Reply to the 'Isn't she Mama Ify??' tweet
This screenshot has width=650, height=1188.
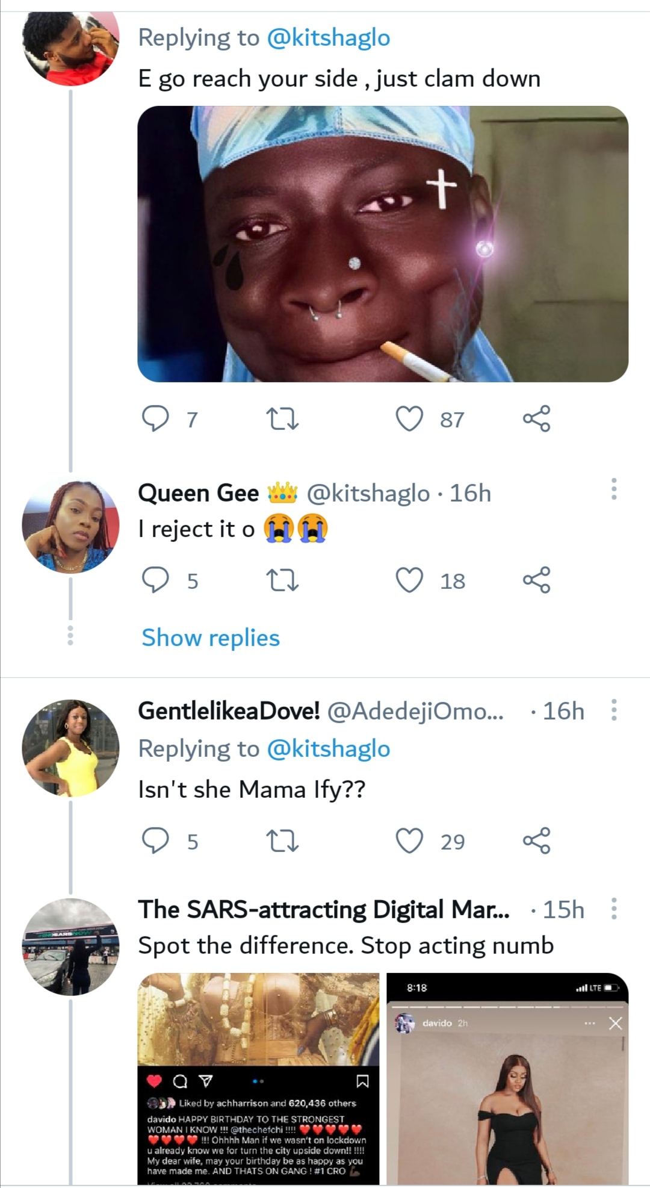coord(155,841)
